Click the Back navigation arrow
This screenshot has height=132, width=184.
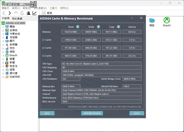click(x=4, y=13)
